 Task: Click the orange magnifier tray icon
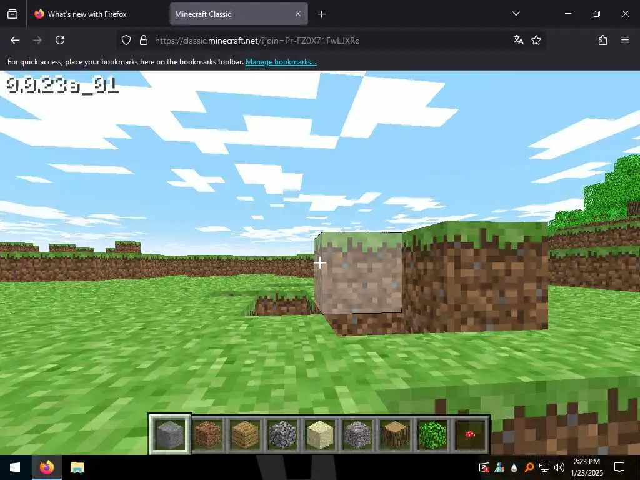529,467
